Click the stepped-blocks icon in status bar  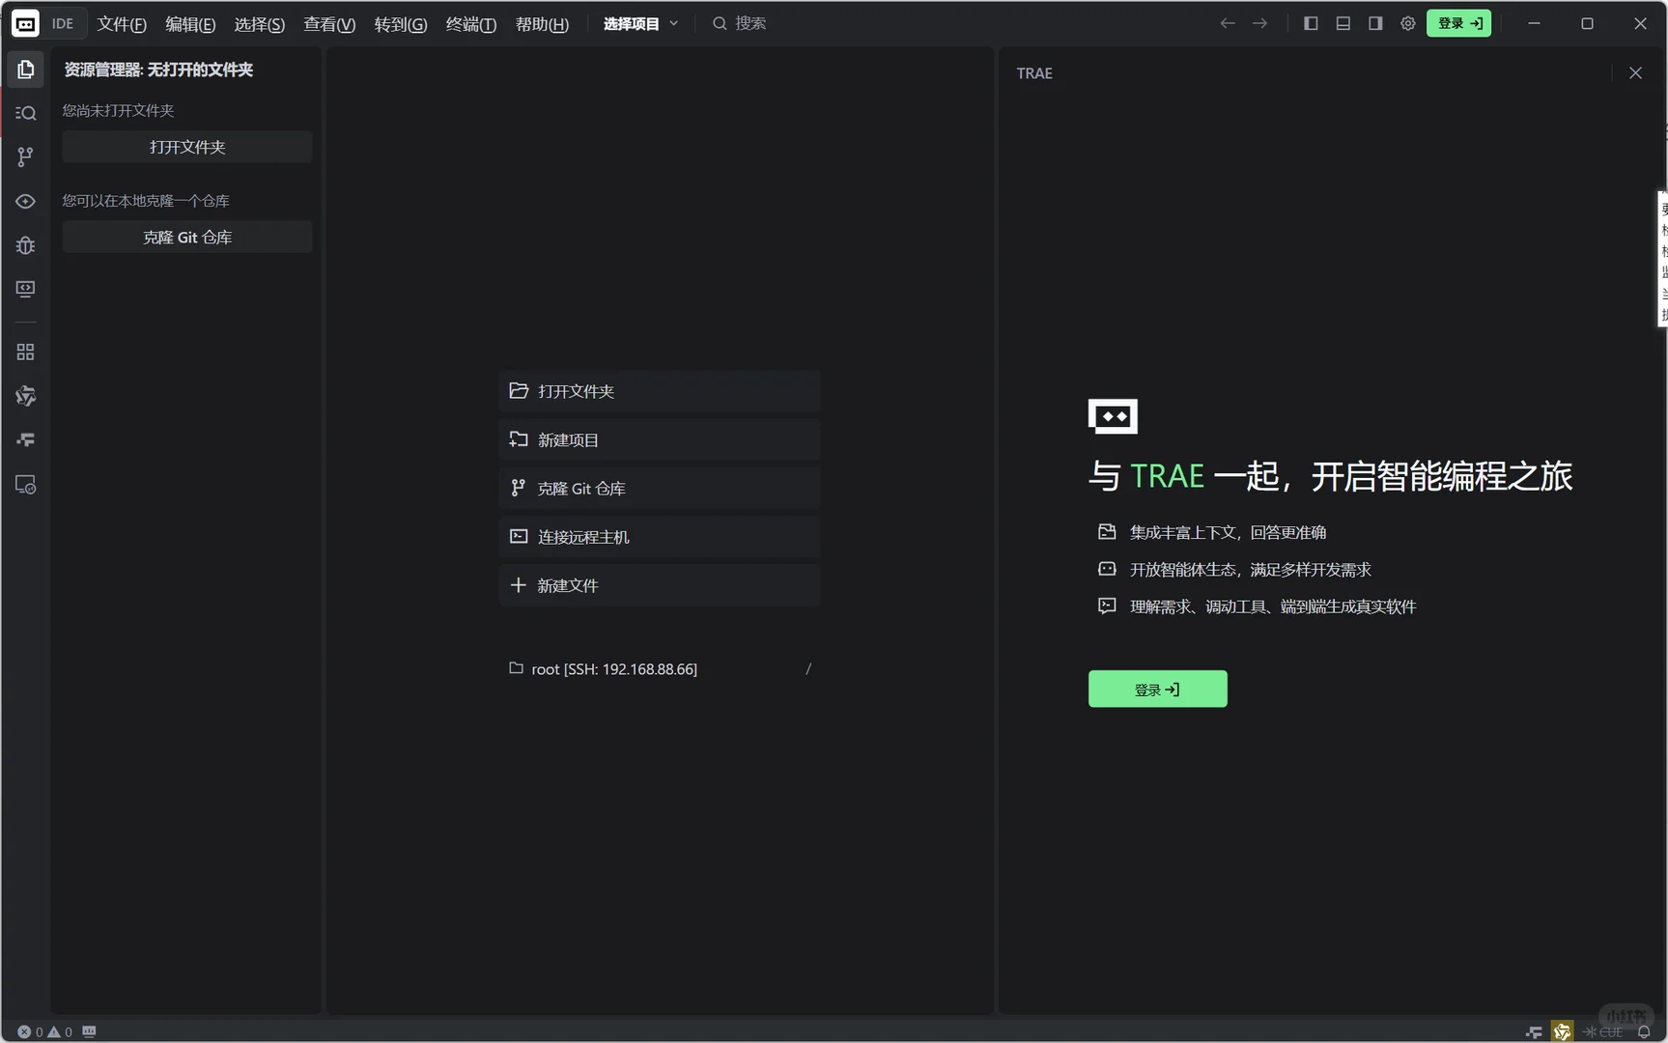(x=1534, y=1031)
